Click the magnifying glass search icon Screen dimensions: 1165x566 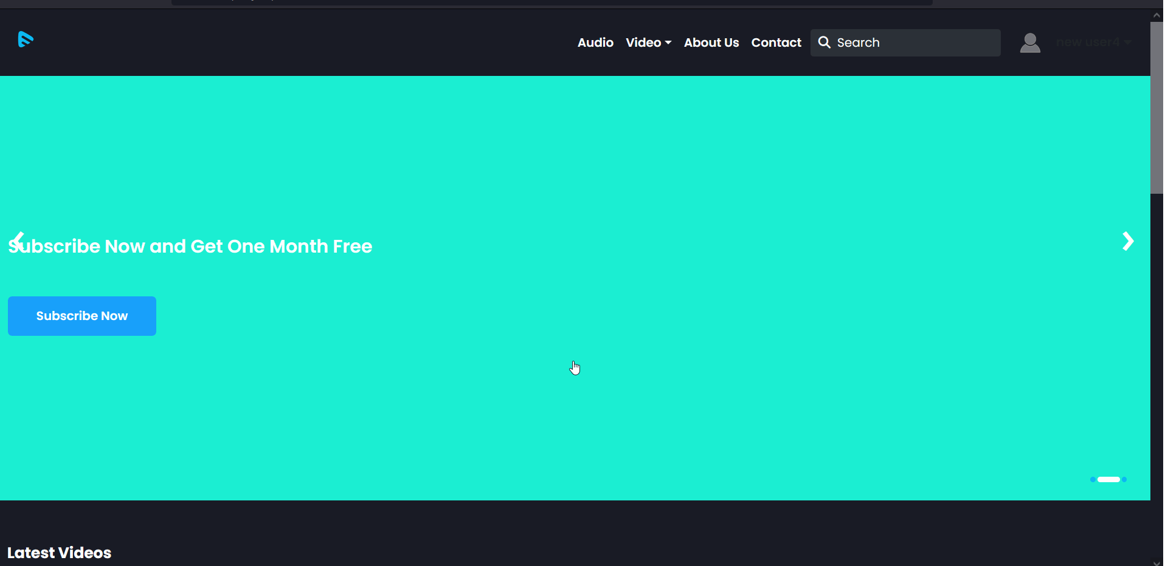(x=824, y=43)
